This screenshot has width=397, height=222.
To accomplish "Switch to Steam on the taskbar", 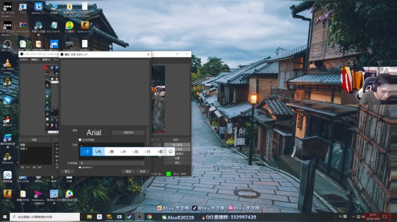I will pos(129,217).
